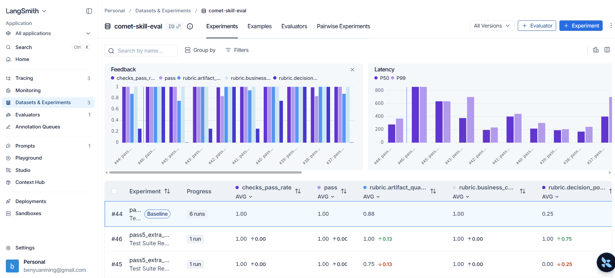Open columns layout icon
The height and width of the screenshot is (278, 615).
click(607, 50)
